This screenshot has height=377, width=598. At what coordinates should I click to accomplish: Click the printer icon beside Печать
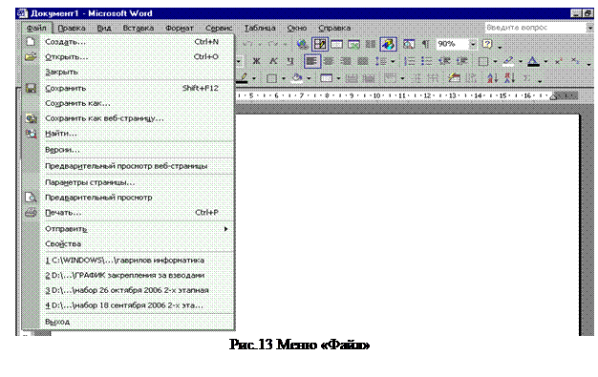[31, 212]
